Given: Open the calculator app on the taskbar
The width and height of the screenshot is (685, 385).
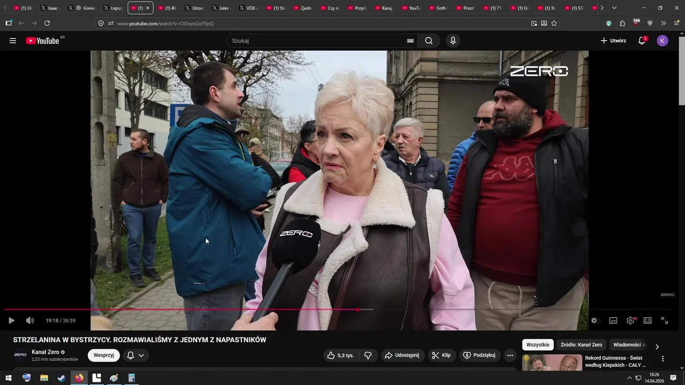Looking at the screenshot, I should coord(132,378).
